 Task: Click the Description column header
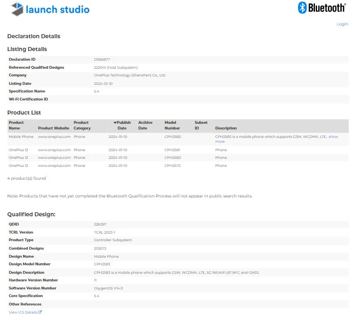[226, 128]
